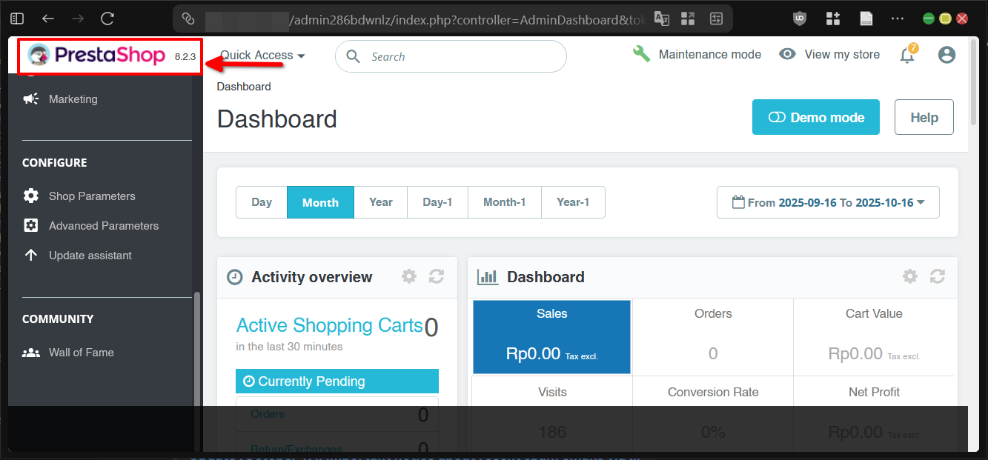This screenshot has width=988, height=460.
Task: Refresh the Dashboard statistics panel
Action: point(937,276)
